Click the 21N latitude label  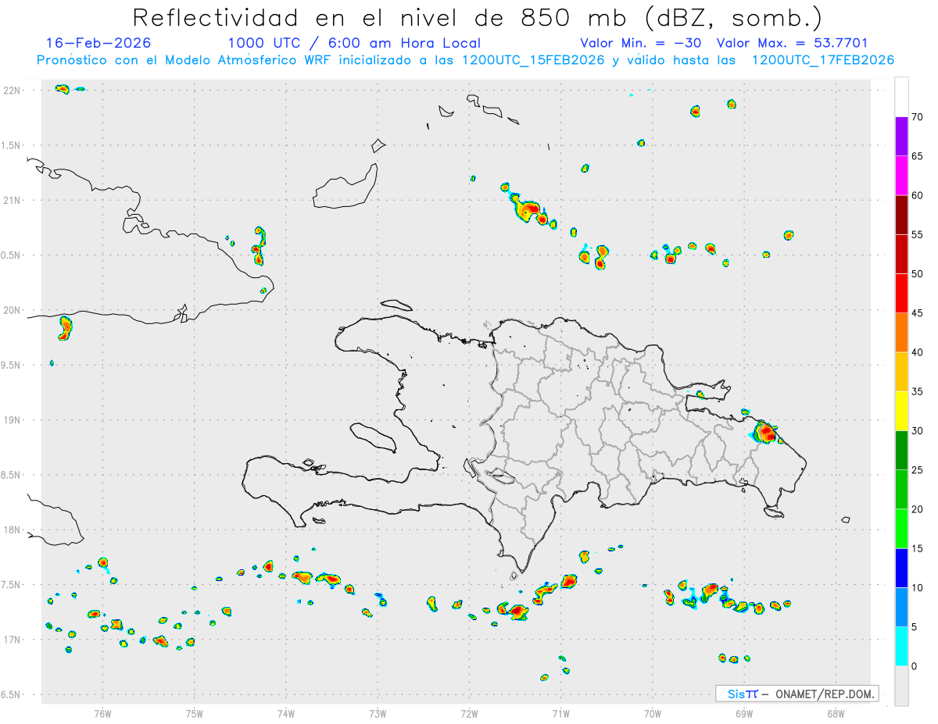point(12,201)
